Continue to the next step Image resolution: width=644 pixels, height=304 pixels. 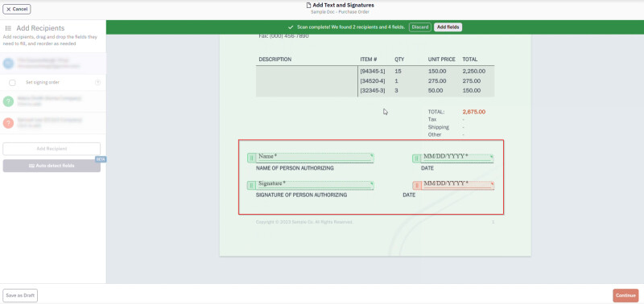tap(625, 295)
